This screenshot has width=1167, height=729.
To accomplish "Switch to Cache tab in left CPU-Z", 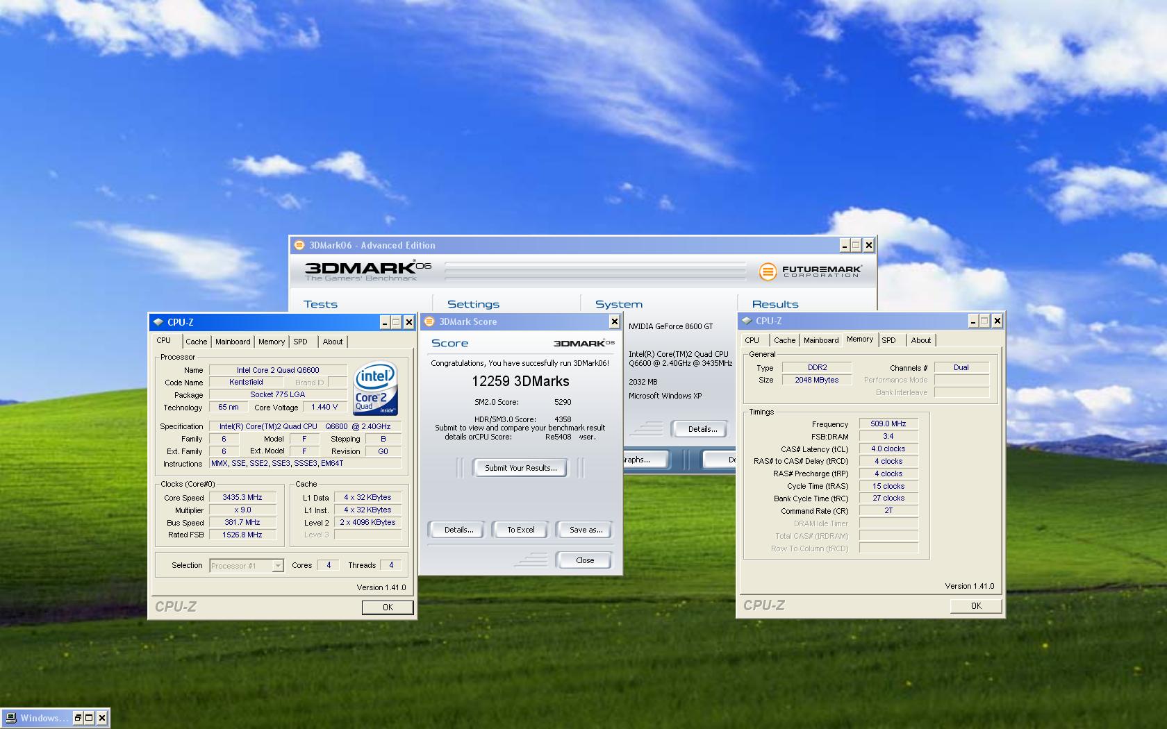I will [x=196, y=342].
